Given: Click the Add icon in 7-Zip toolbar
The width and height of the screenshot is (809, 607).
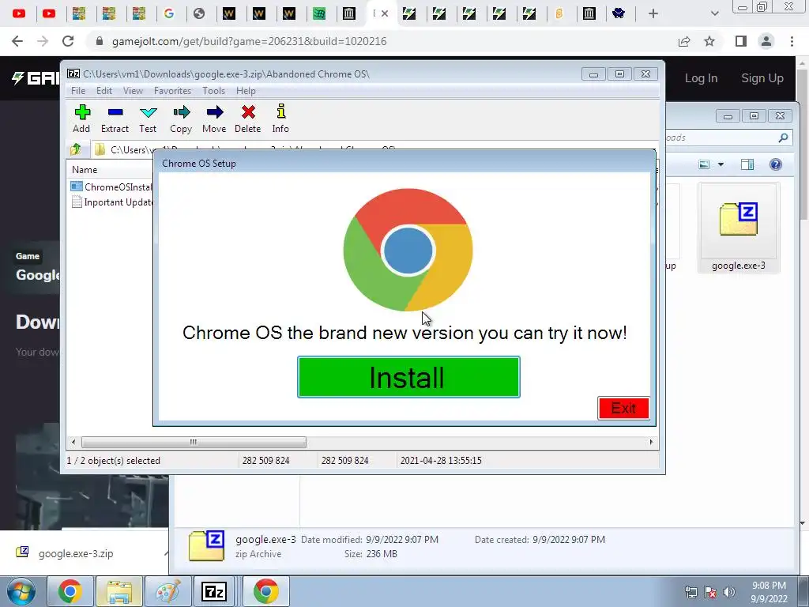Looking at the screenshot, I should [x=82, y=112].
